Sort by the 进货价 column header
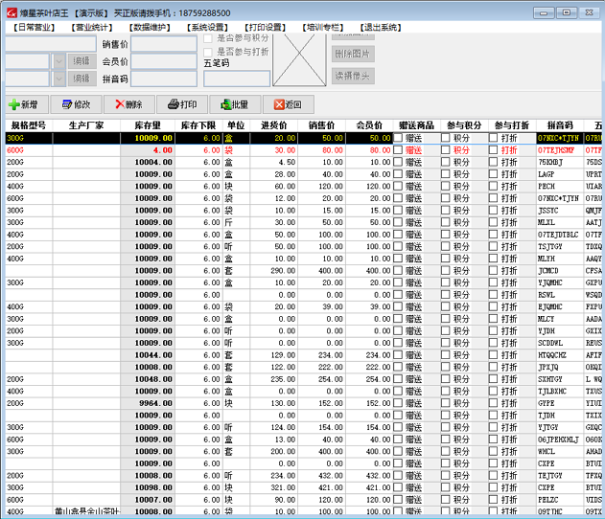Screen dimensions: 605x519 [x=274, y=125]
